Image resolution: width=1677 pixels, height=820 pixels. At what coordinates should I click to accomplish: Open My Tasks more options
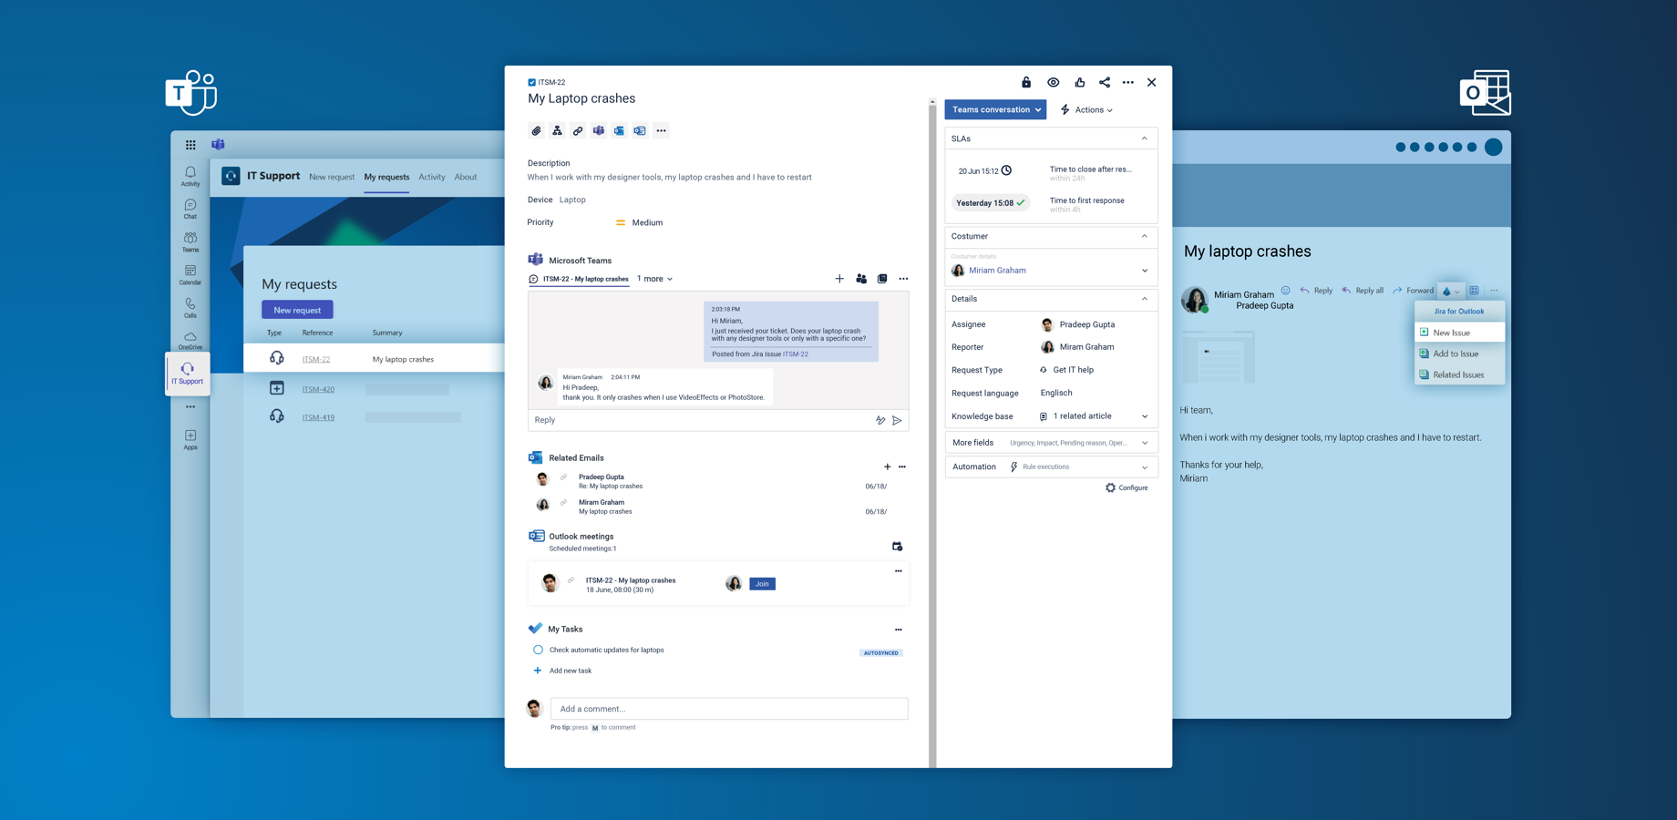[899, 630]
